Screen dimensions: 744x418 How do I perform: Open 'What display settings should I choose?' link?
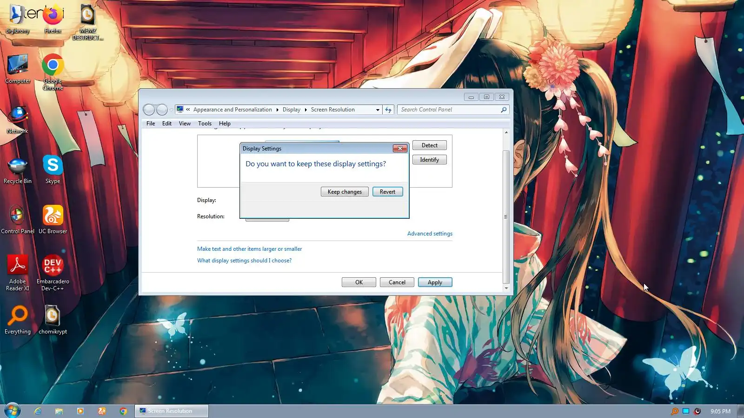pos(244,261)
